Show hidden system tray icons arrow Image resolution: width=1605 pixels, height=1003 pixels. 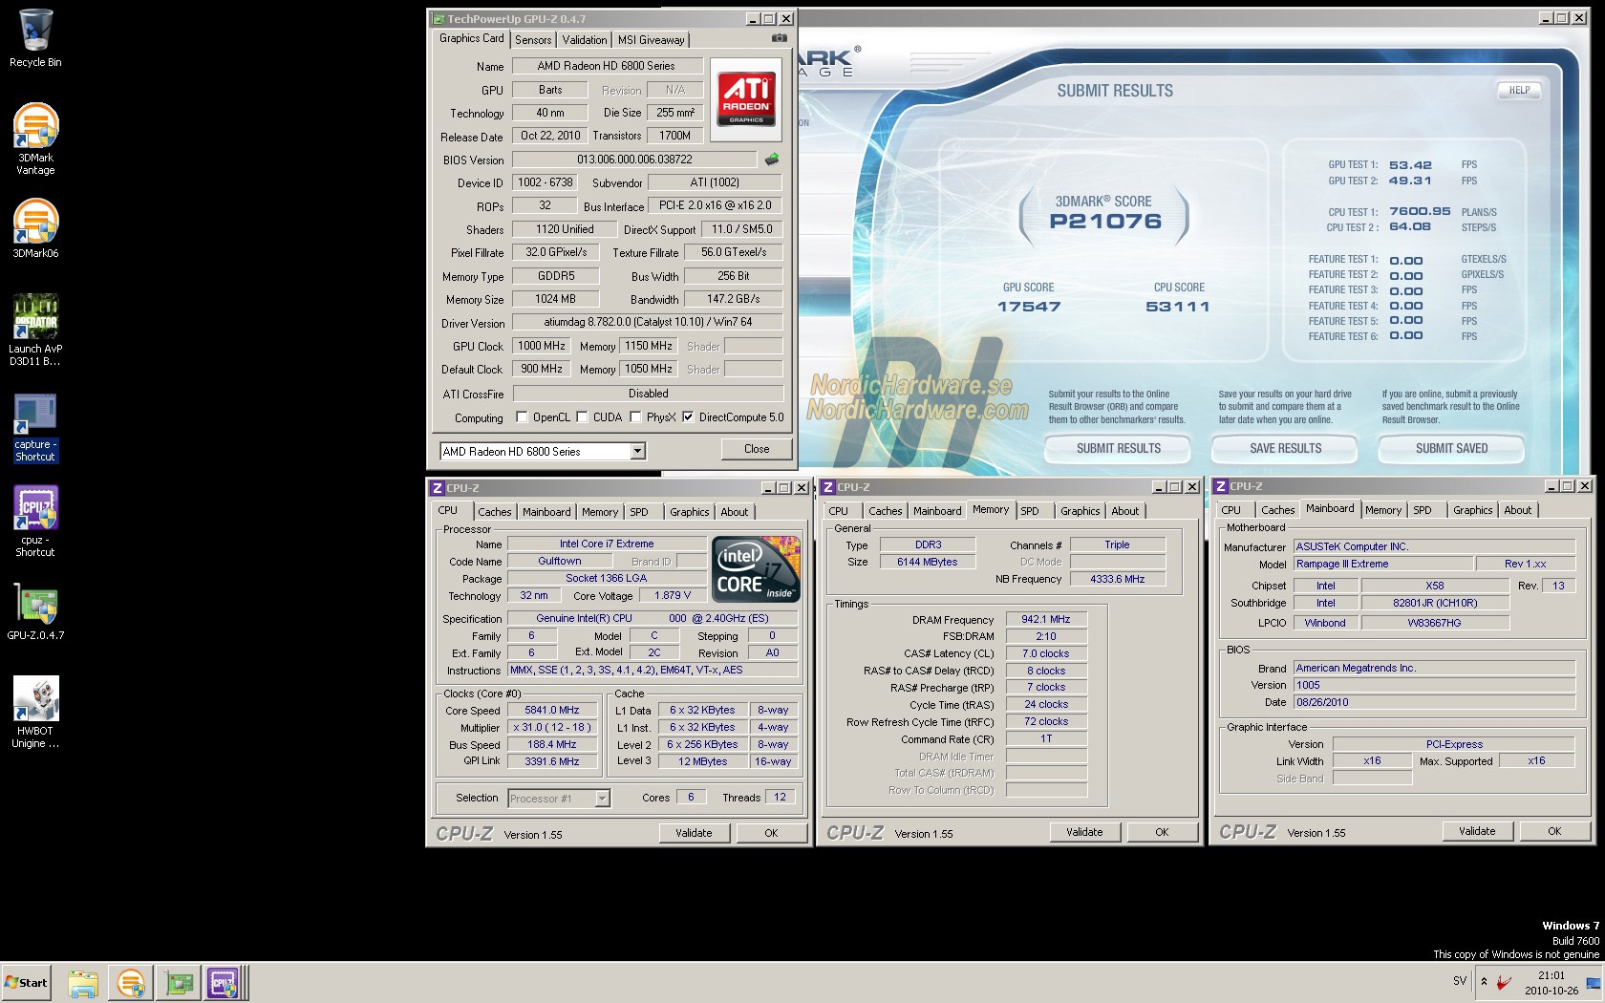coord(1484,981)
